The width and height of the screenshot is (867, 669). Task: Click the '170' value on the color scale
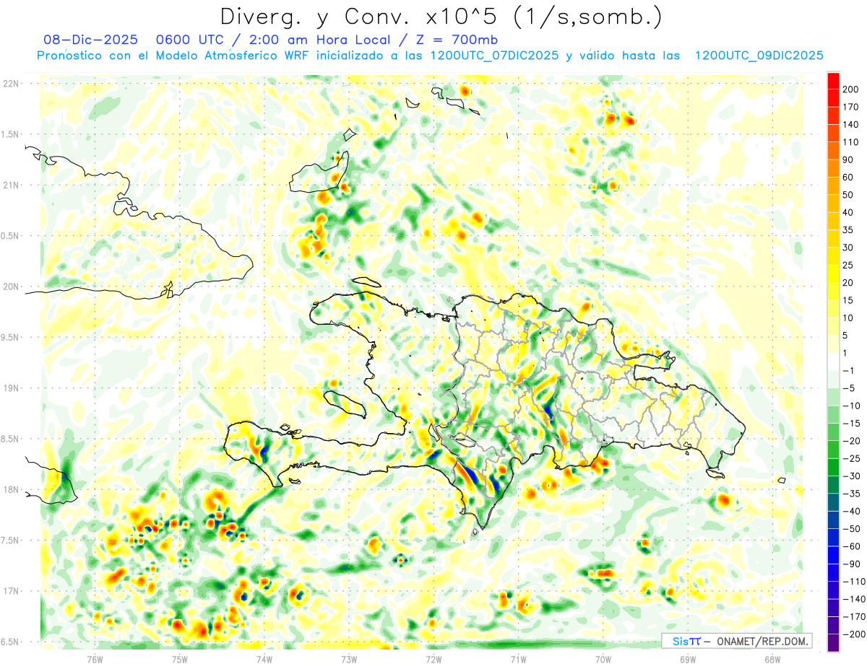(850, 108)
